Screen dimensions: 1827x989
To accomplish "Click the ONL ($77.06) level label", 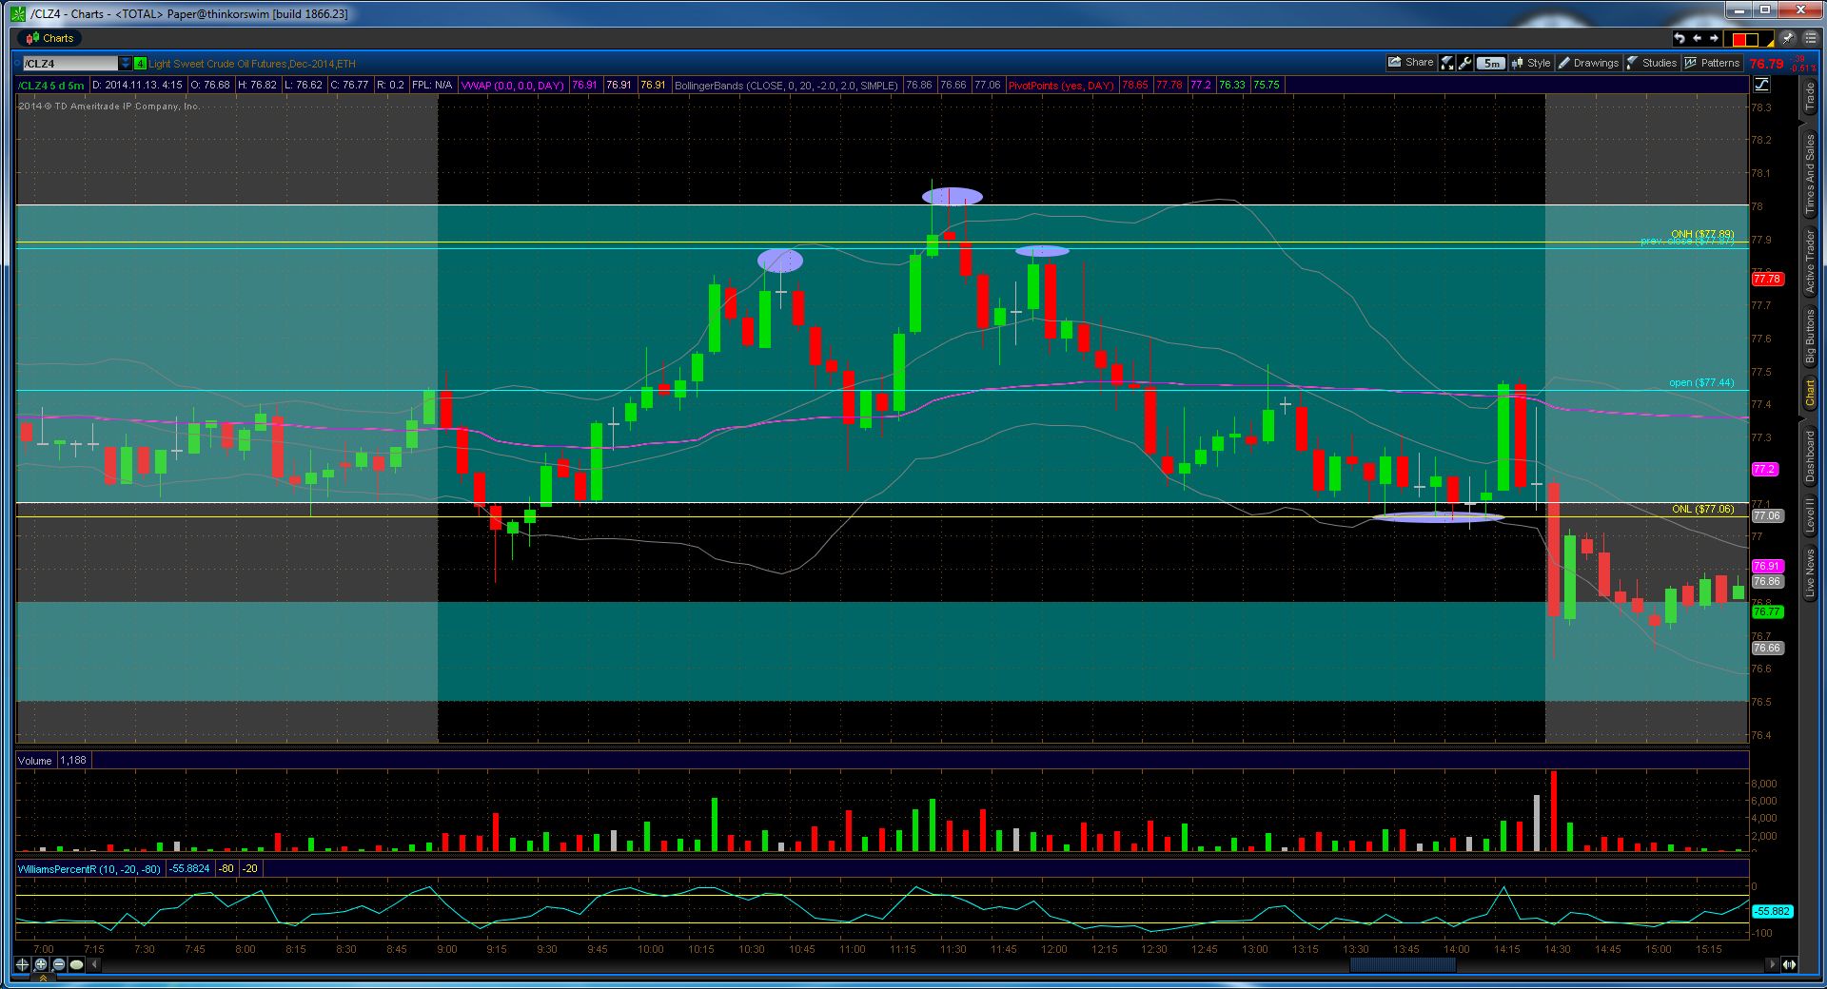I will point(1703,510).
